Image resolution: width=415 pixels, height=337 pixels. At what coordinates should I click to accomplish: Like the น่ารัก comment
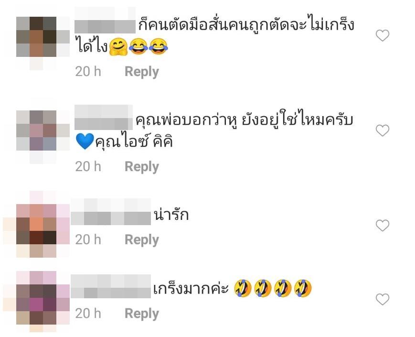tap(383, 226)
